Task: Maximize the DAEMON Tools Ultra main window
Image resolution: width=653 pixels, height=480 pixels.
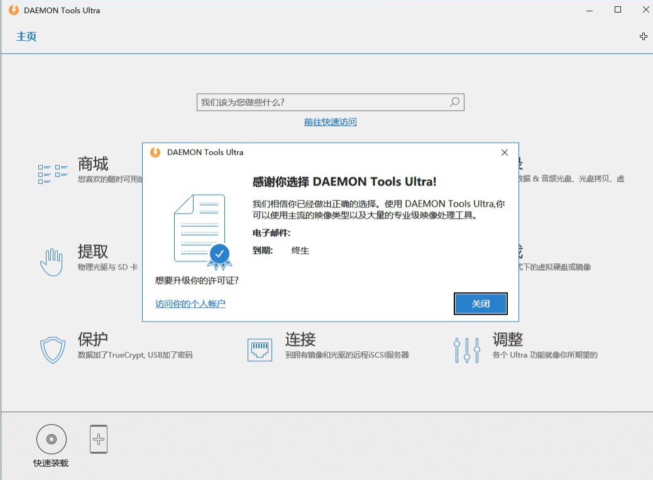Action: tap(618, 9)
